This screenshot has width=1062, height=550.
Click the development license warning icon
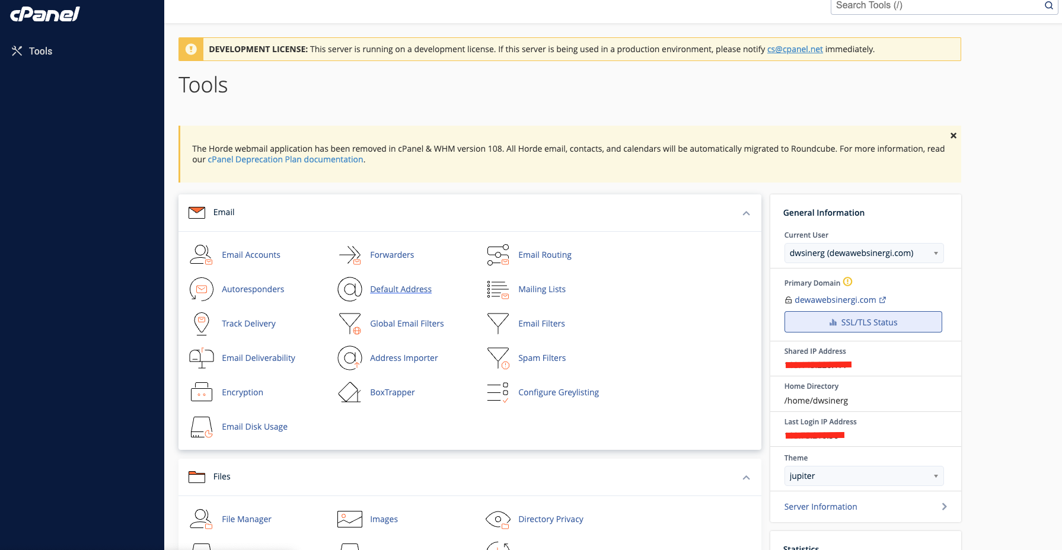click(x=191, y=49)
